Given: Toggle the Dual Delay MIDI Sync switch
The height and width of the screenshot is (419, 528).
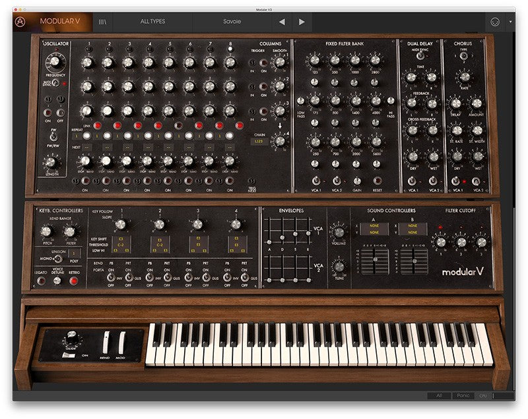Looking at the screenshot, I should point(420,56).
